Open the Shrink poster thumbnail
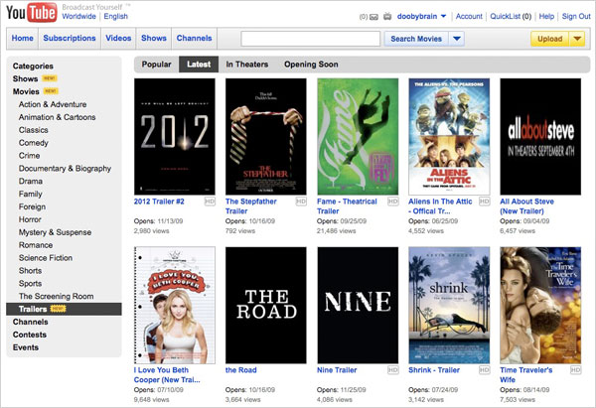Image resolution: width=596 pixels, height=408 pixels. click(x=449, y=306)
